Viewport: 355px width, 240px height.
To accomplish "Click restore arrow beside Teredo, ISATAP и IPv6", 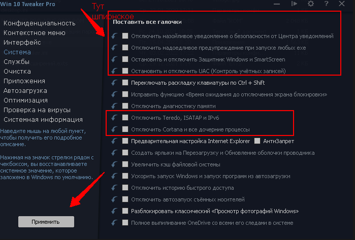I will tap(115, 118).
